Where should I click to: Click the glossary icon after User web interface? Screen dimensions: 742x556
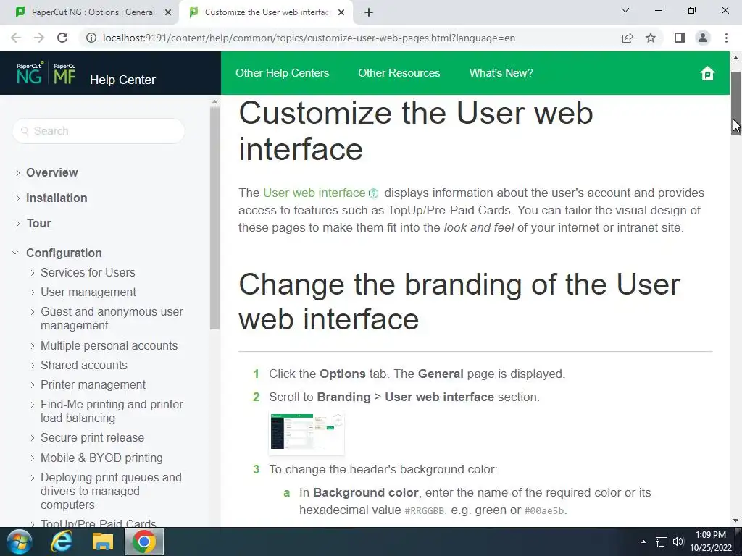(x=373, y=193)
